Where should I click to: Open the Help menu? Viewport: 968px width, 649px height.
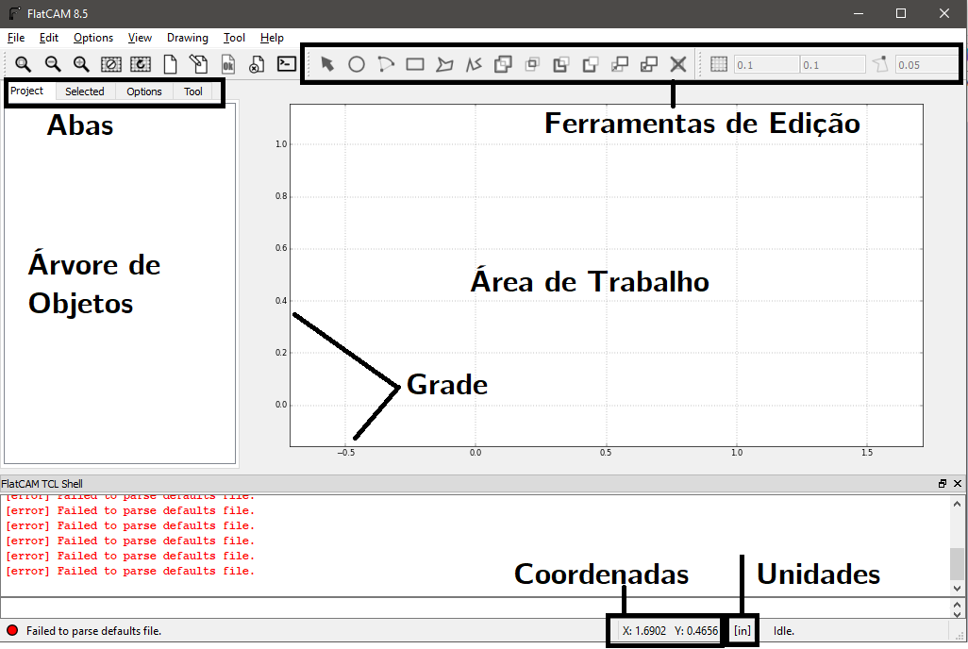click(273, 38)
